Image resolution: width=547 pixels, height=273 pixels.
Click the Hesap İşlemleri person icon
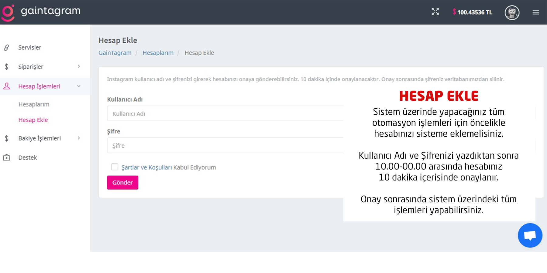[x=7, y=86]
